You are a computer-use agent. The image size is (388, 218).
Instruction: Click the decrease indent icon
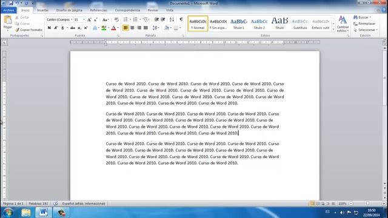tap(156, 19)
